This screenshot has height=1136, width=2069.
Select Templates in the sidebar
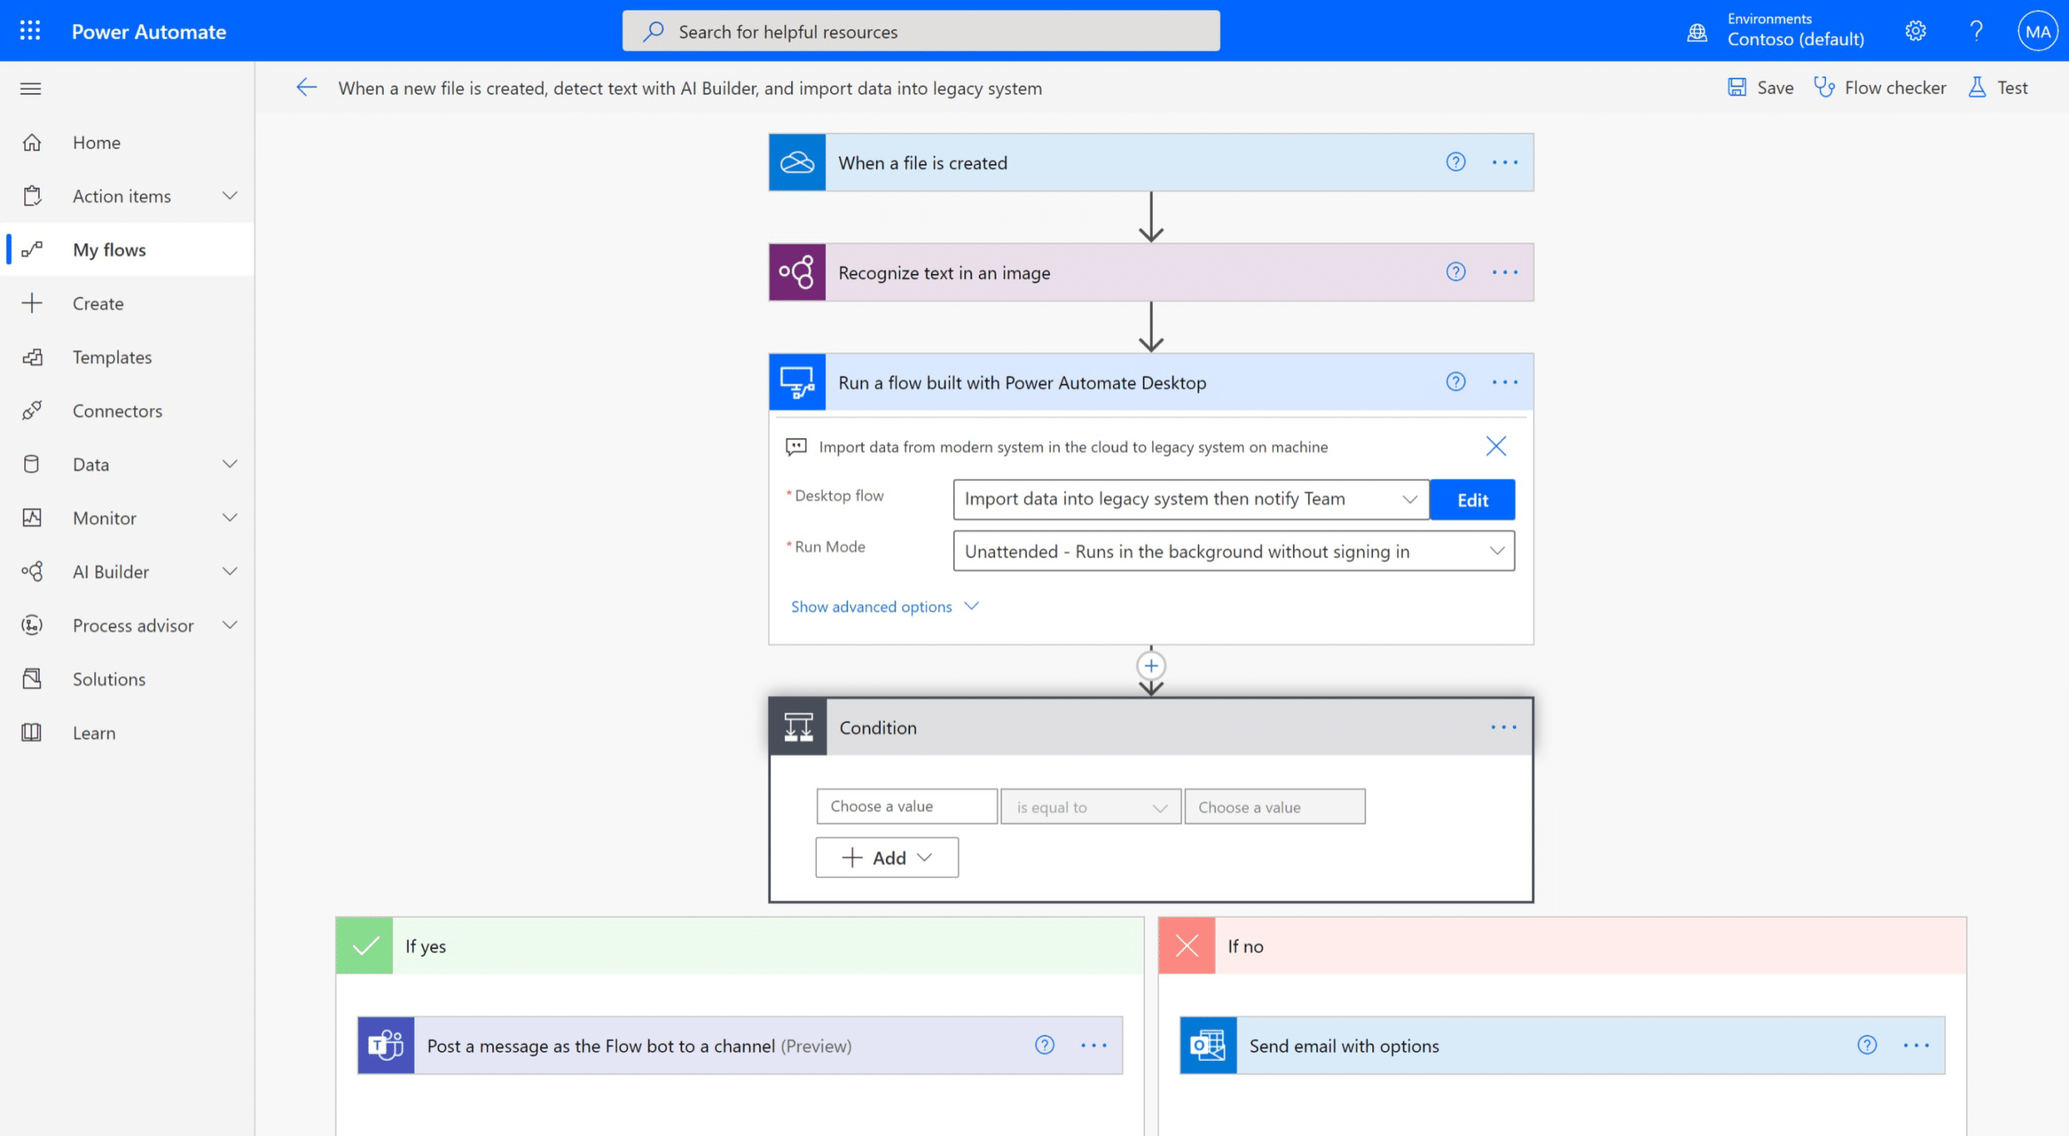pyautogui.click(x=112, y=356)
